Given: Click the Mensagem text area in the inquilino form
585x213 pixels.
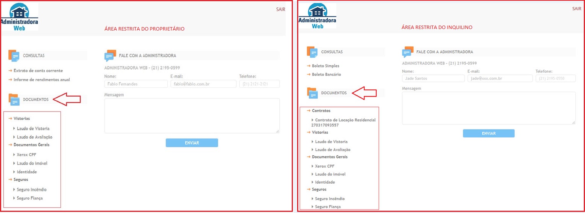Looking at the screenshot, I should 489,108.
